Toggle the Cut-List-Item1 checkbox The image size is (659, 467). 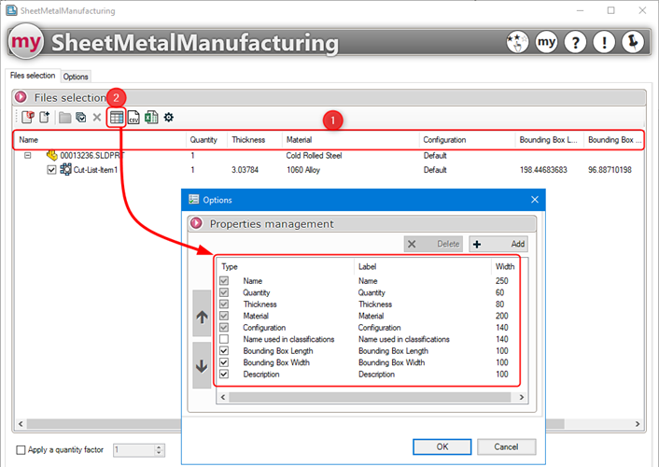(x=51, y=170)
